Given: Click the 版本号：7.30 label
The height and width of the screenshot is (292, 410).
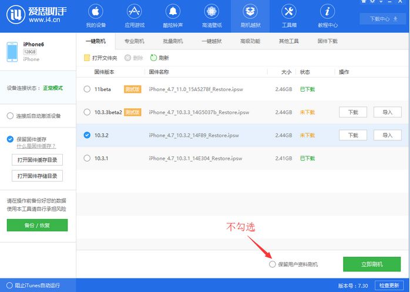Looking at the screenshot, I should tap(353, 286).
